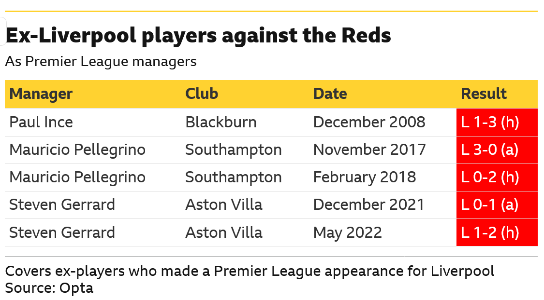Select the Paul Ince manager cell
The image size is (544, 300).
(41, 122)
